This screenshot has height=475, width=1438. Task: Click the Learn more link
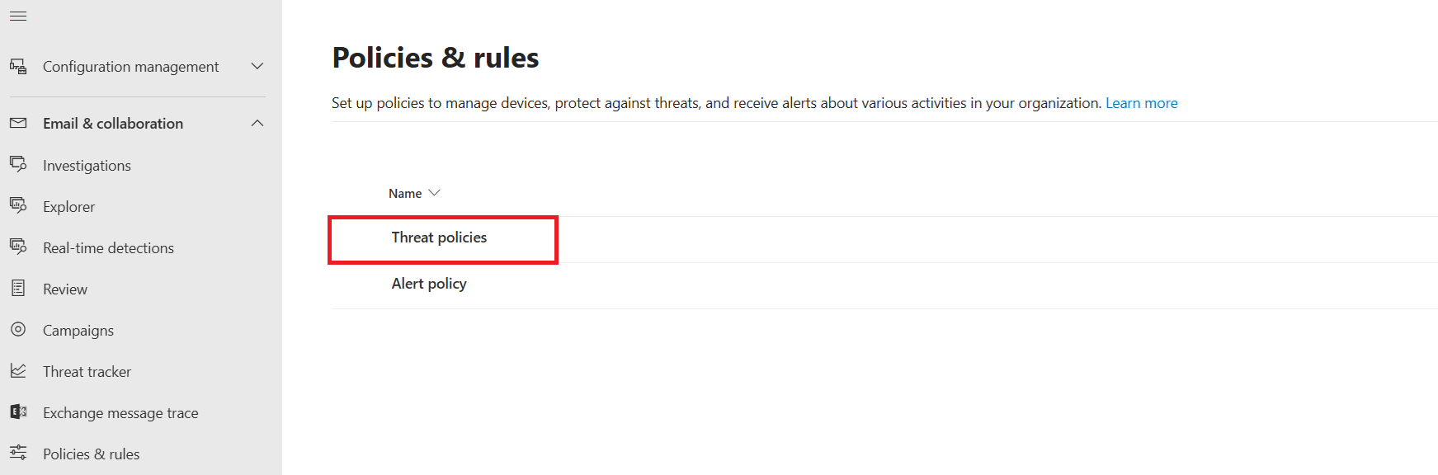1142,102
